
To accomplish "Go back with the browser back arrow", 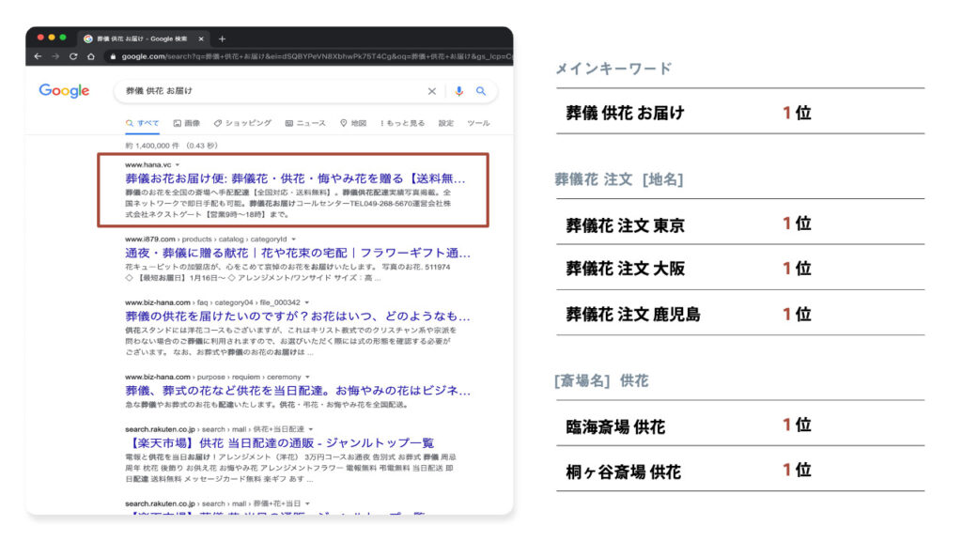I will coord(38,56).
